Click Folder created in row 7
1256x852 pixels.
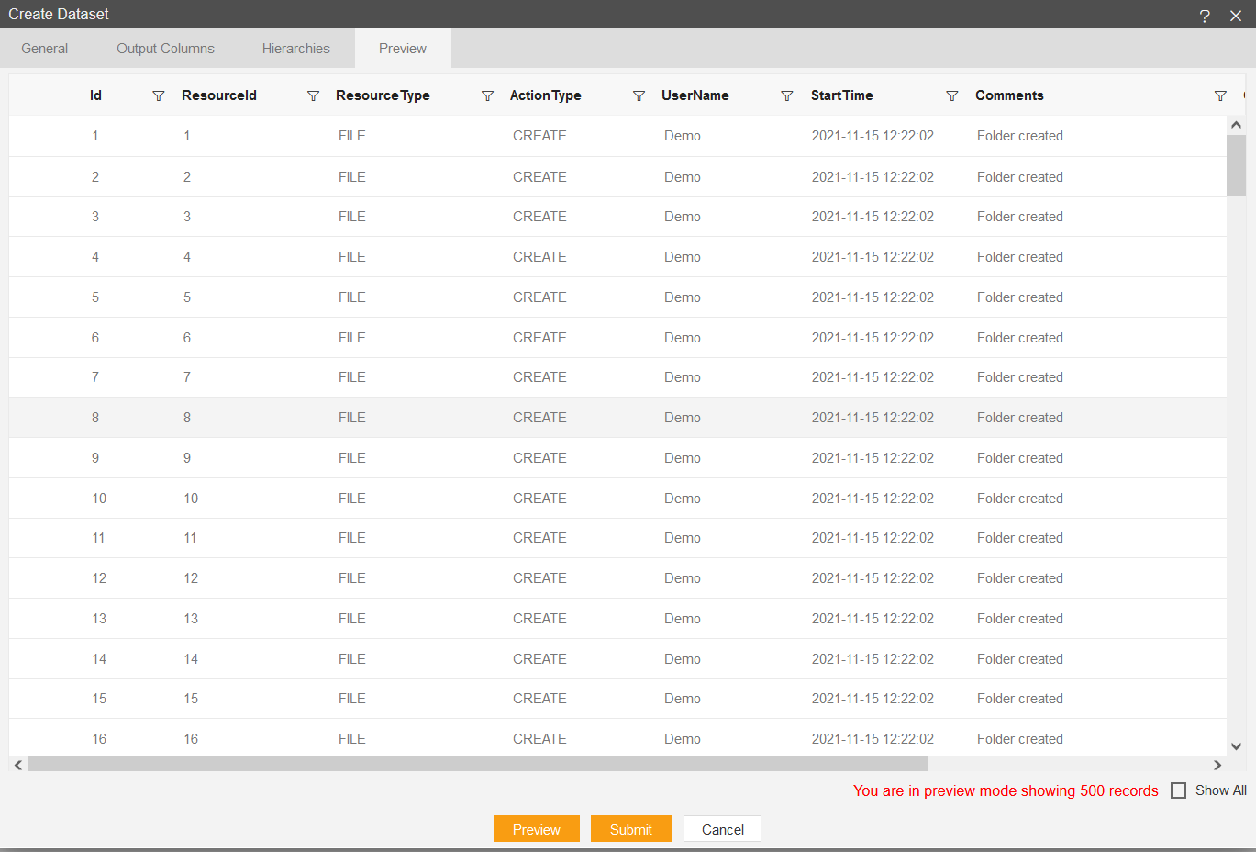point(1020,377)
